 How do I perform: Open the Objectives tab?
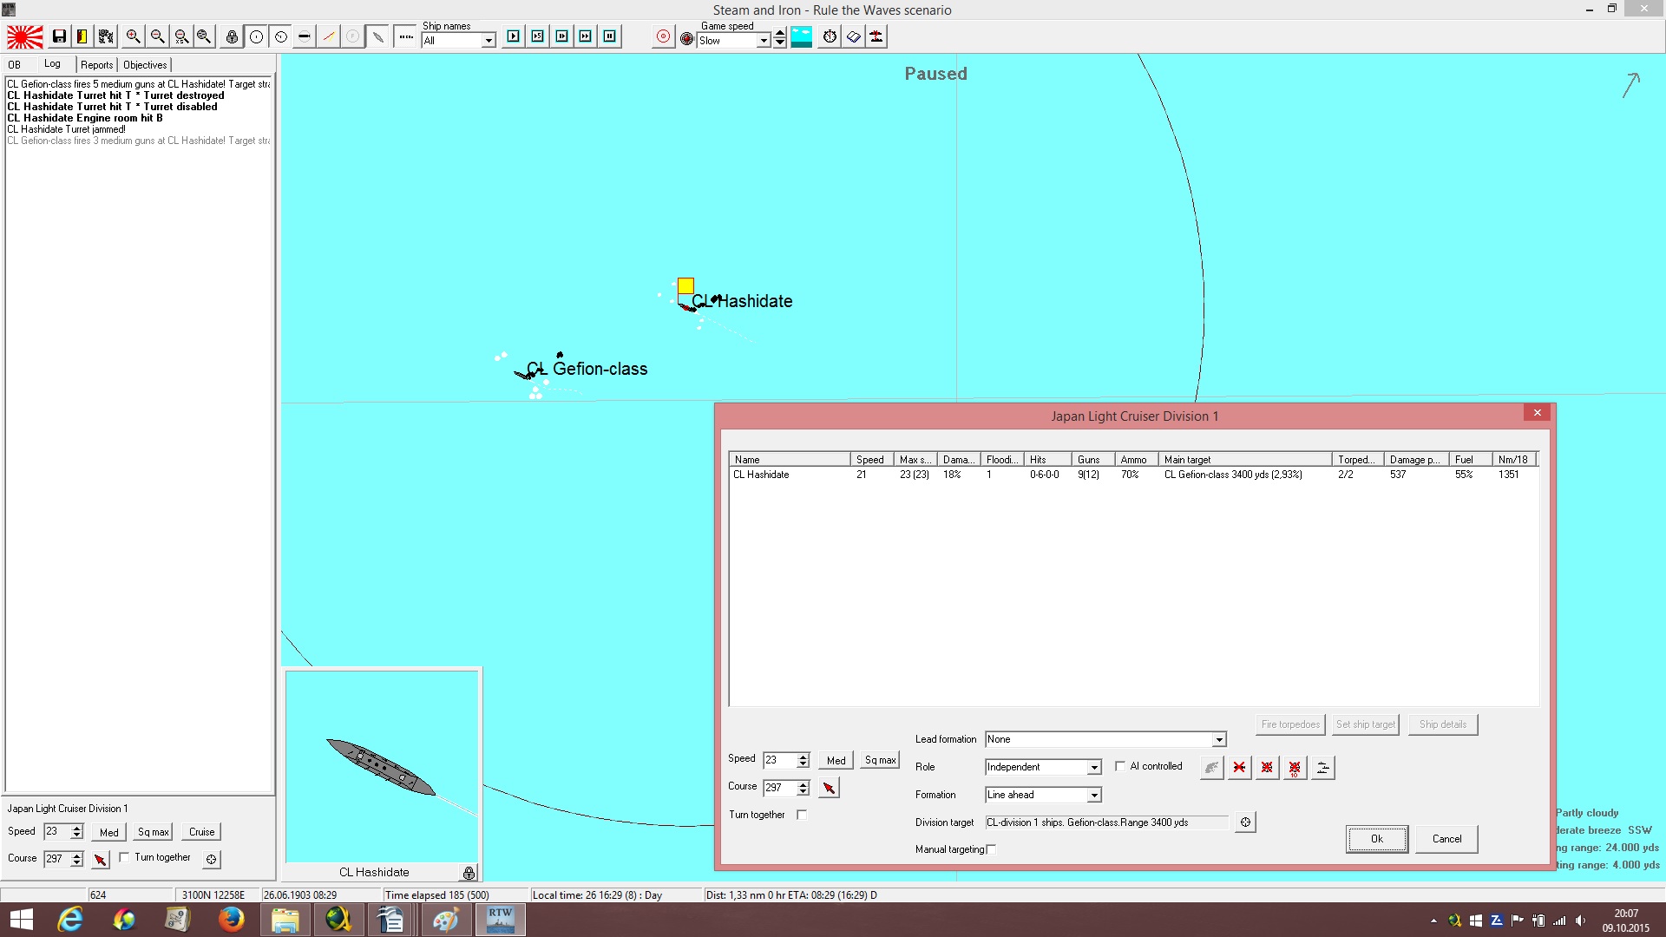click(145, 65)
